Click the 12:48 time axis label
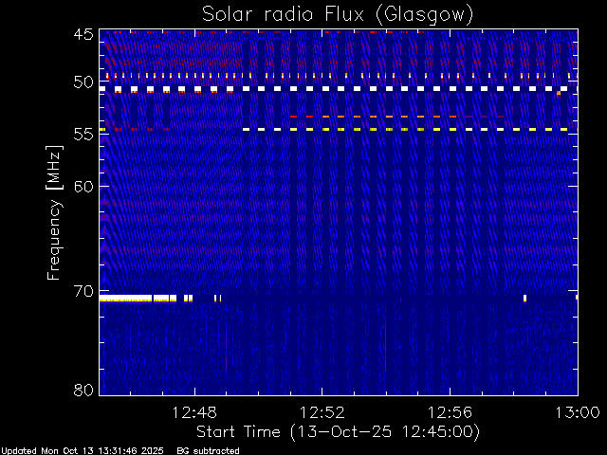This screenshot has height=455, width=607. point(194,412)
